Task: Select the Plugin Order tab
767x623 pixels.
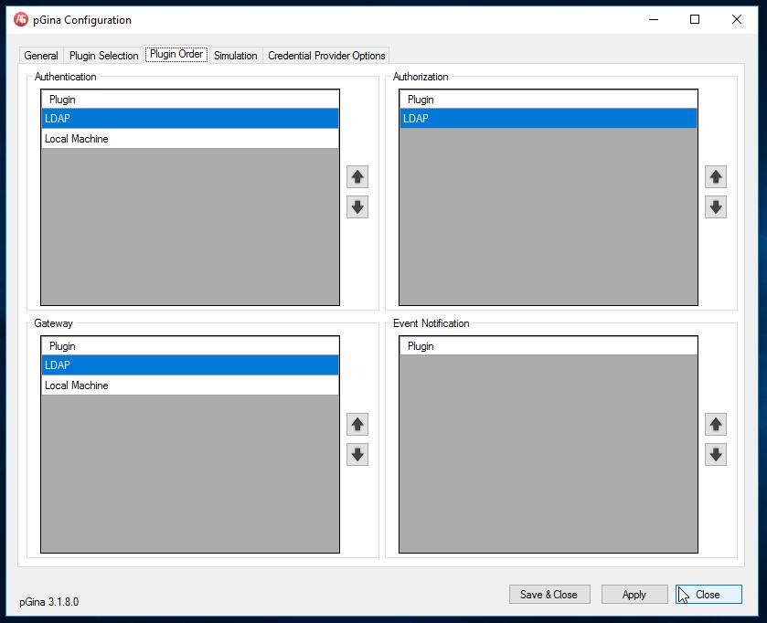Action: tap(176, 54)
